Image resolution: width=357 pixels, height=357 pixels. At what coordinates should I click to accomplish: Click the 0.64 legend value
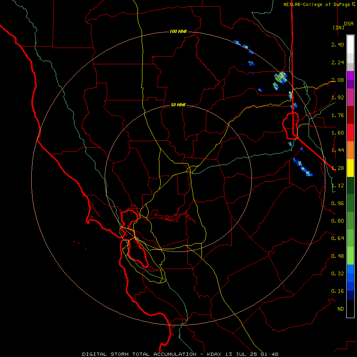(338, 238)
